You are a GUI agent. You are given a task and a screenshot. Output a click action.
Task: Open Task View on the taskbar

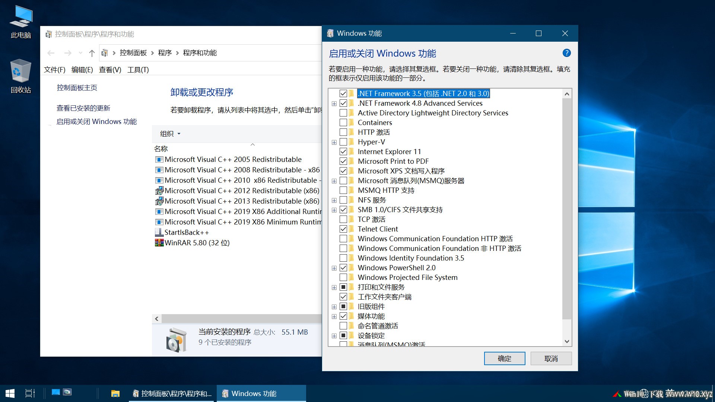tap(30, 393)
